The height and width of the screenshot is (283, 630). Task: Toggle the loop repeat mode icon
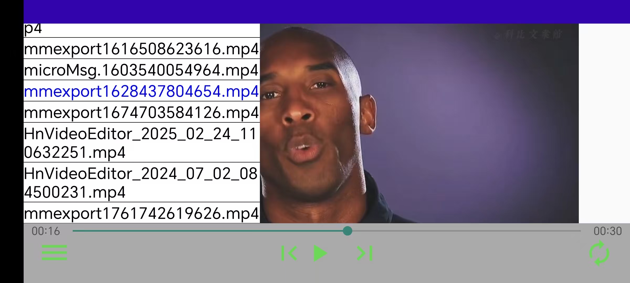599,253
